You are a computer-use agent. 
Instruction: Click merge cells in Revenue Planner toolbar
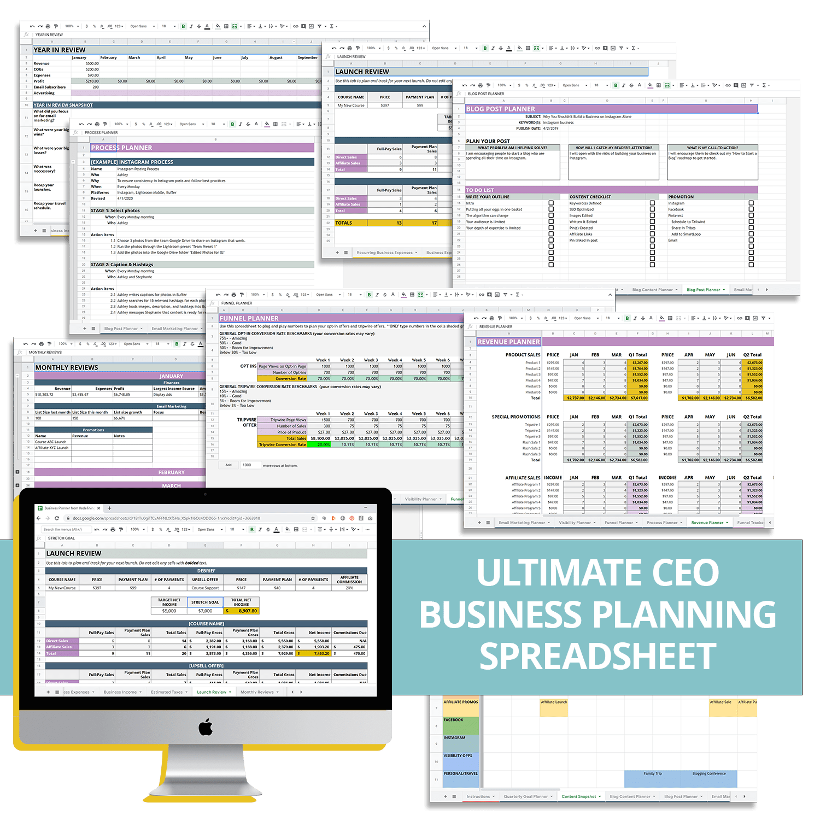(679, 318)
